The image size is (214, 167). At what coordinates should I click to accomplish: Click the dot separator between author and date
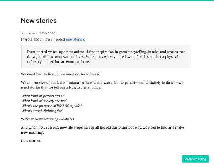(x=37, y=33)
